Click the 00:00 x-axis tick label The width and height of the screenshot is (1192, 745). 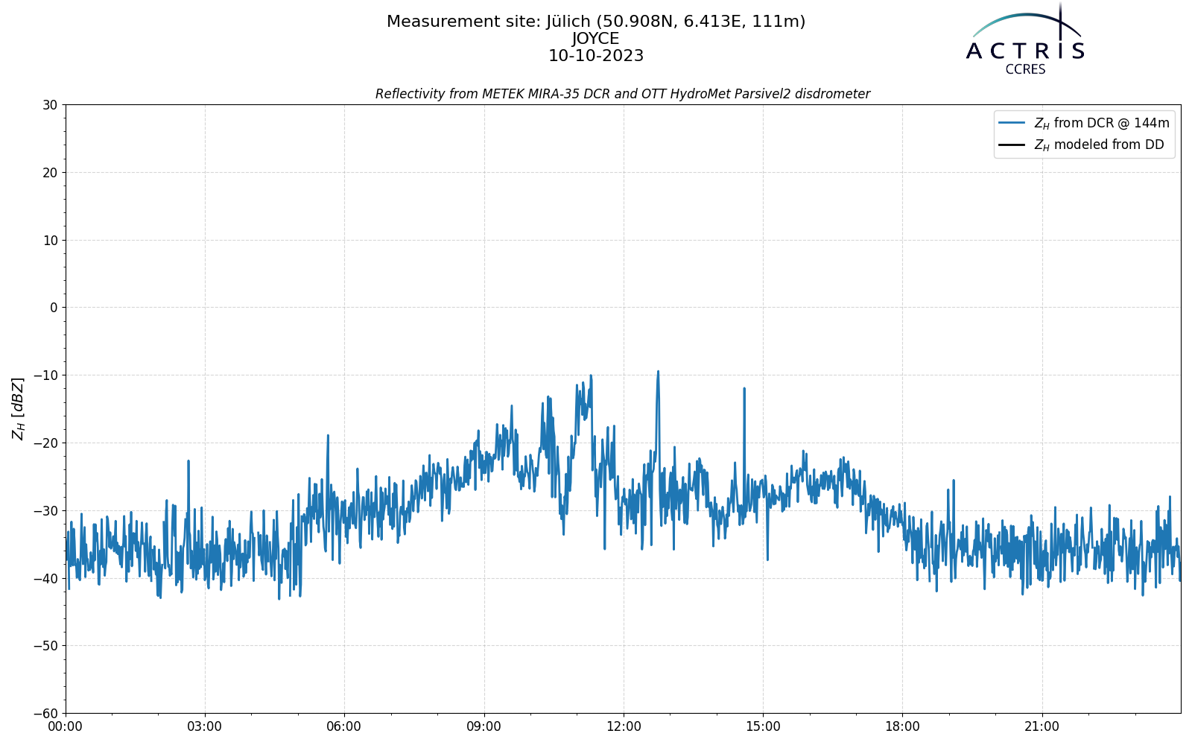click(x=66, y=726)
